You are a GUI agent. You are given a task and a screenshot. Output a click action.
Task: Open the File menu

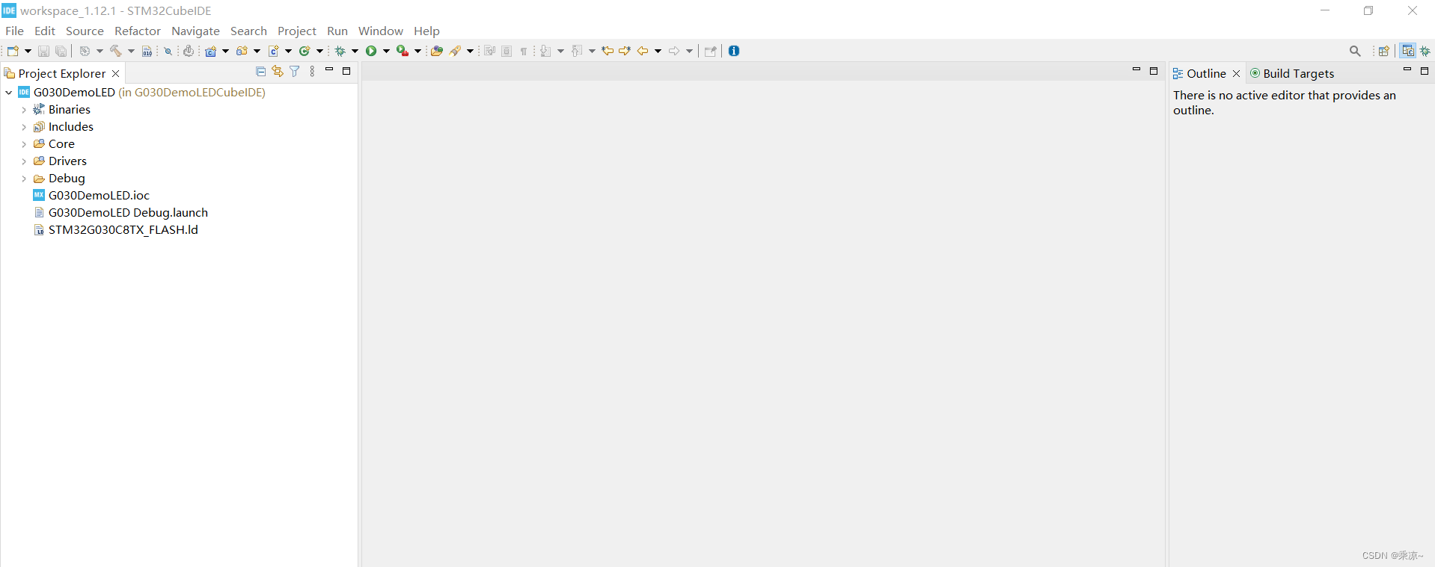coord(14,31)
